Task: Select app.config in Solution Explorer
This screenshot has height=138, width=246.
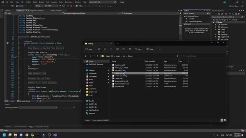Action: 224,39
